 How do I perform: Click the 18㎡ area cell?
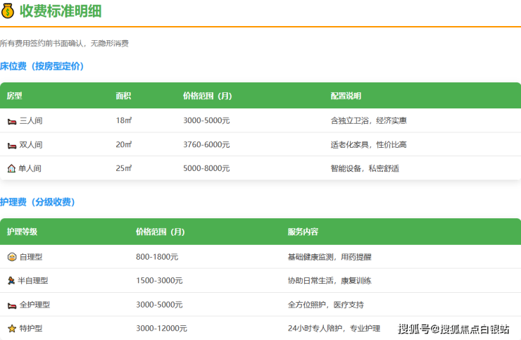(124, 120)
